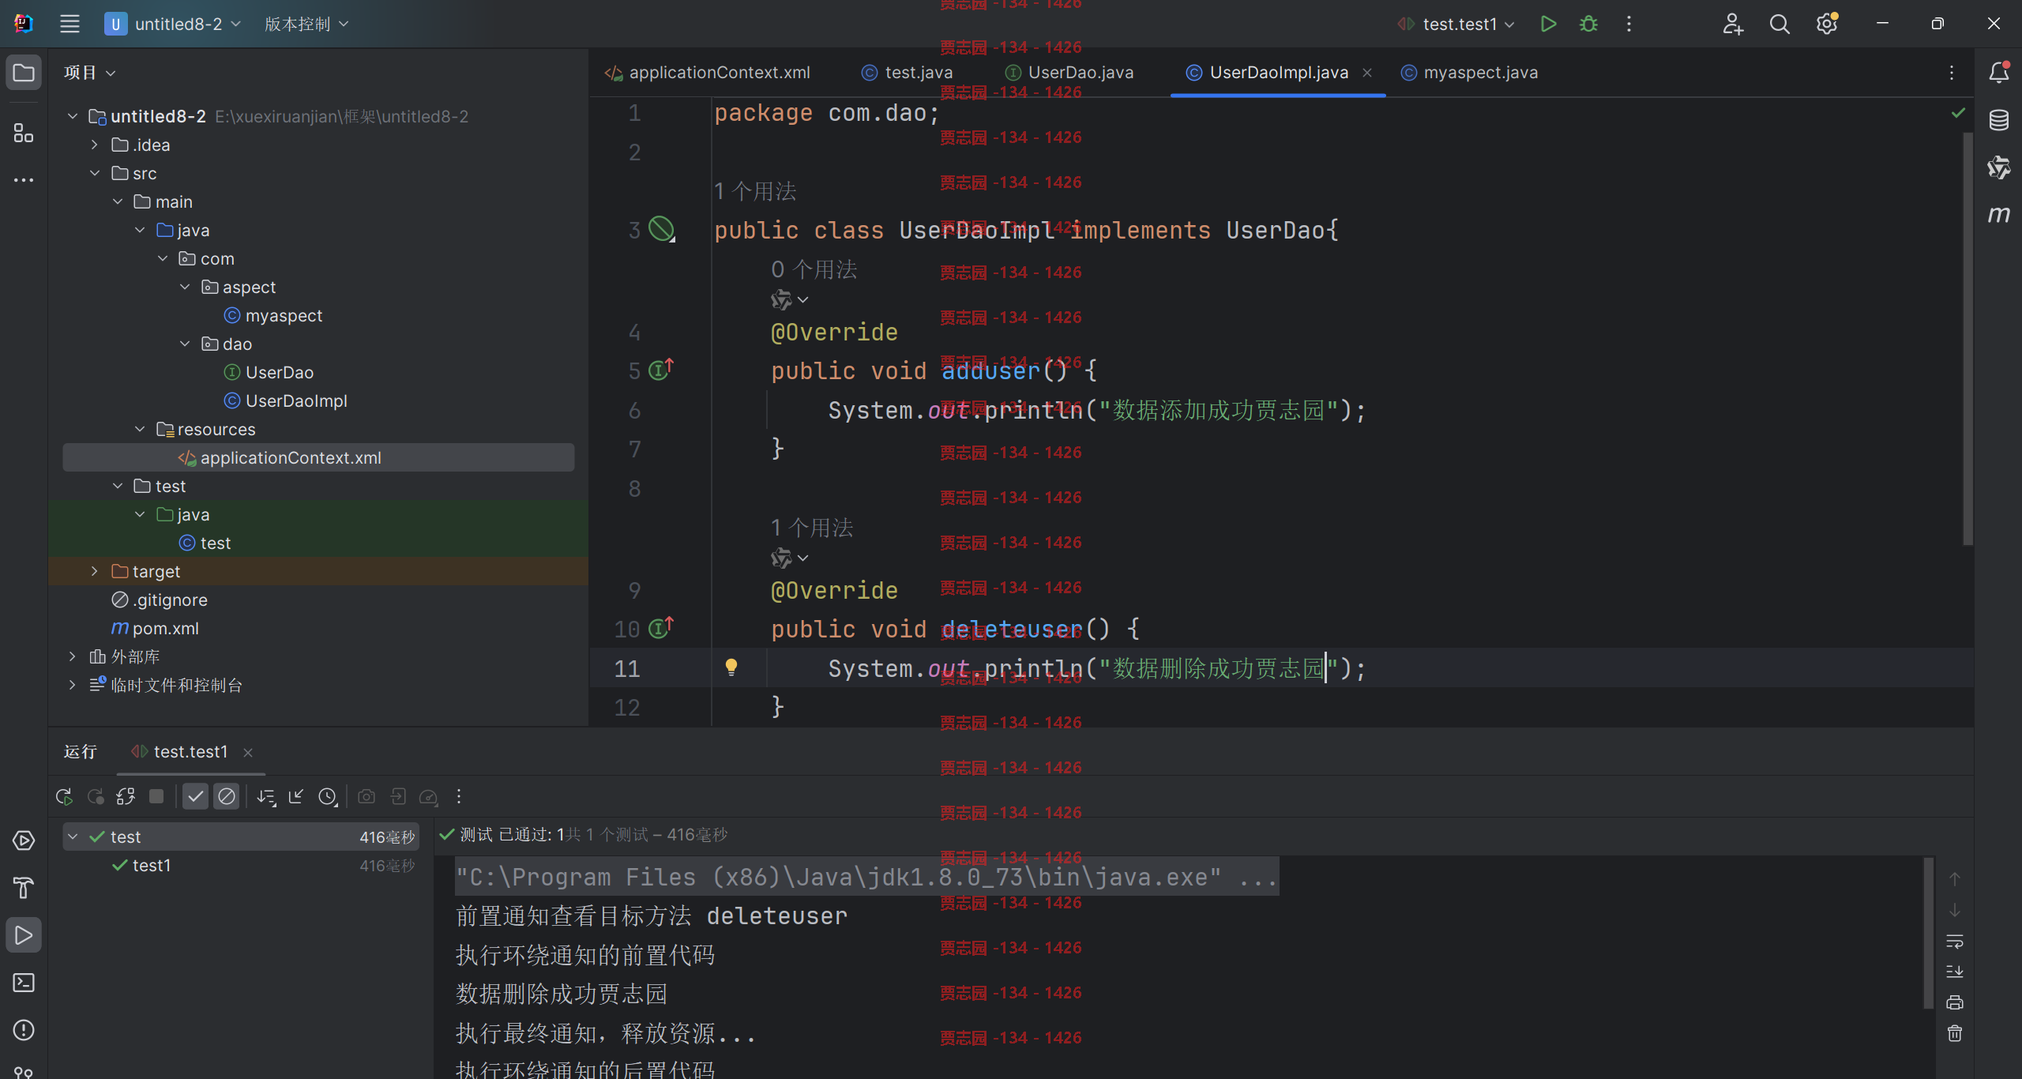Viewport: 2022px width, 1079px height.
Task: Switch to myaspect.java tab
Action: click(1469, 73)
